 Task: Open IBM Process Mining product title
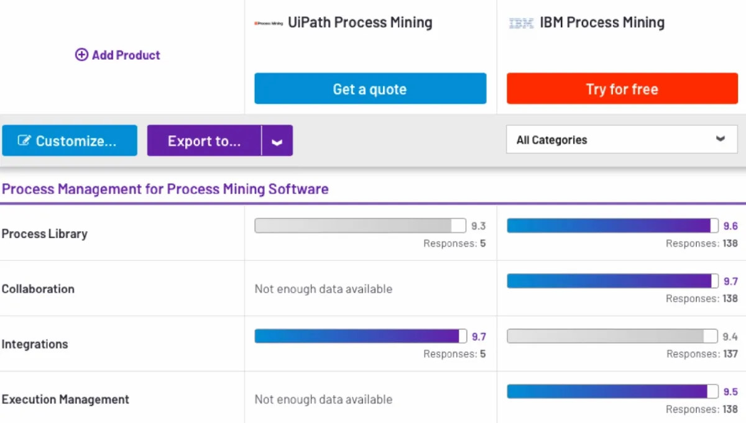click(x=602, y=22)
